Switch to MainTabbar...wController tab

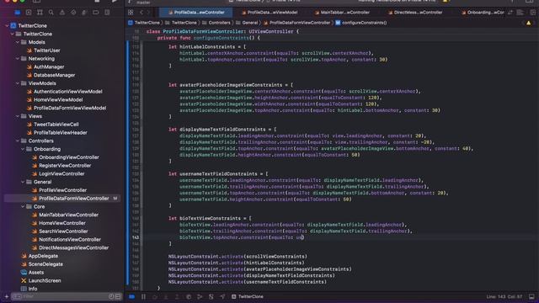(x=342, y=13)
